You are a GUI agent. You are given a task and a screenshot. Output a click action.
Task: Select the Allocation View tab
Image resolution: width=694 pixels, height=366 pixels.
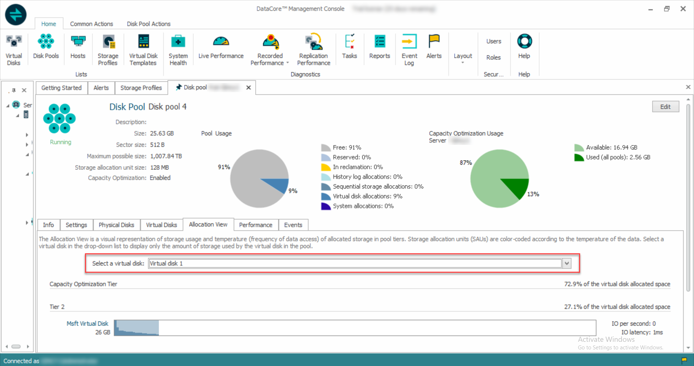coord(208,224)
